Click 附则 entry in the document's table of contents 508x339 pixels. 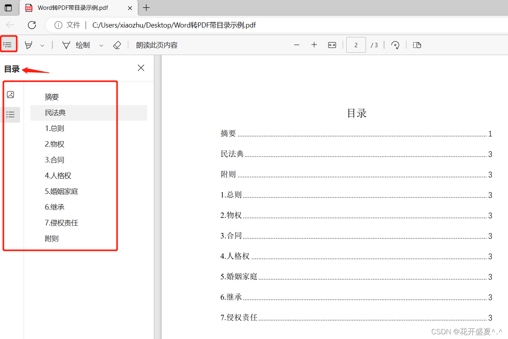coord(356,175)
